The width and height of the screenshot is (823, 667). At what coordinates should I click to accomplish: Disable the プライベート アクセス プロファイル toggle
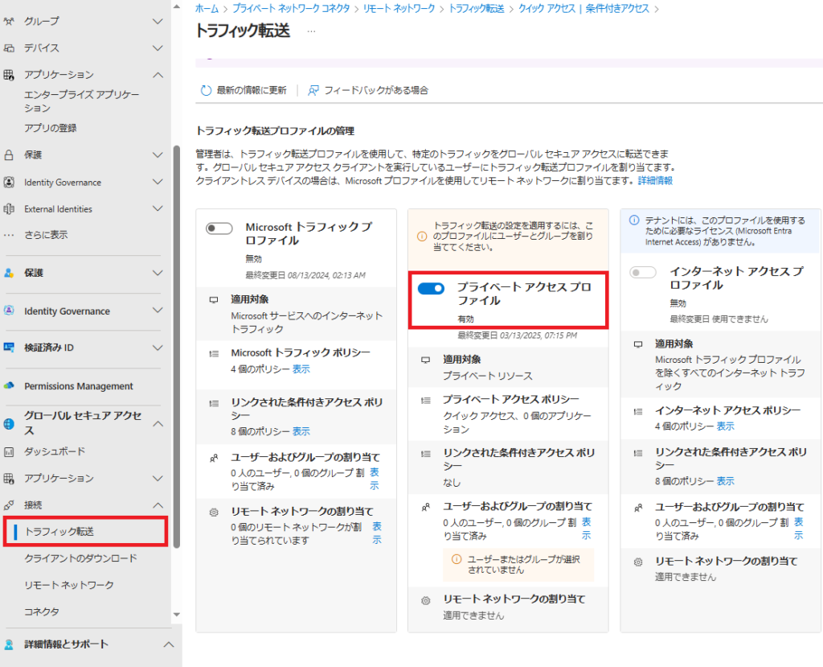pos(432,289)
